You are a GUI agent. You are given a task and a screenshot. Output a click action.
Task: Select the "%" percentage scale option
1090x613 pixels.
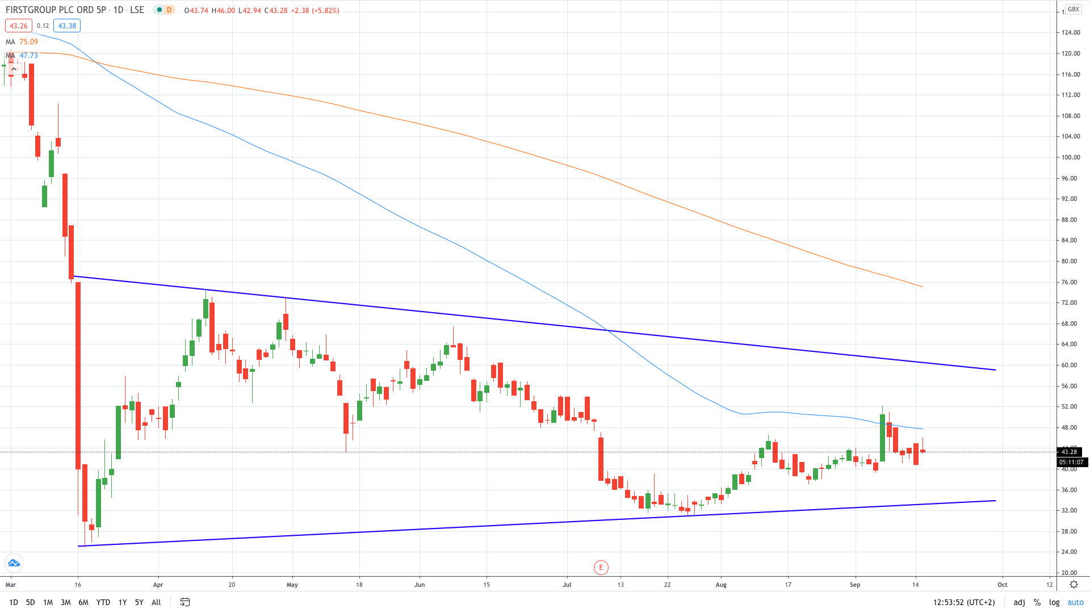point(1037,602)
